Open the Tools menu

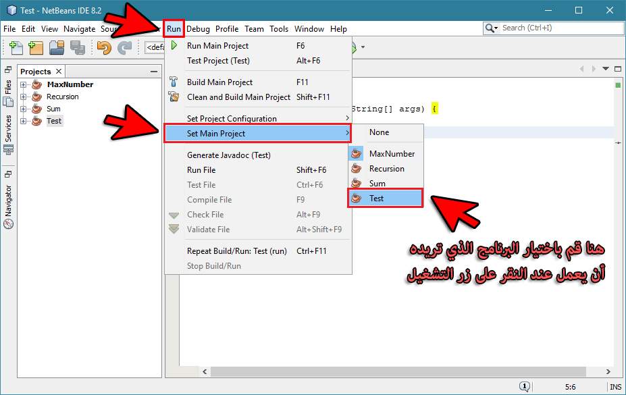click(x=279, y=29)
